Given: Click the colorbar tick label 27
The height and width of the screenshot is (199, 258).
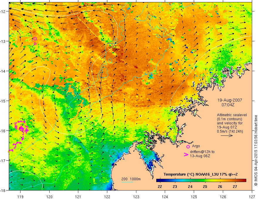Looking at the screenshot, I should click(x=235, y=186).
